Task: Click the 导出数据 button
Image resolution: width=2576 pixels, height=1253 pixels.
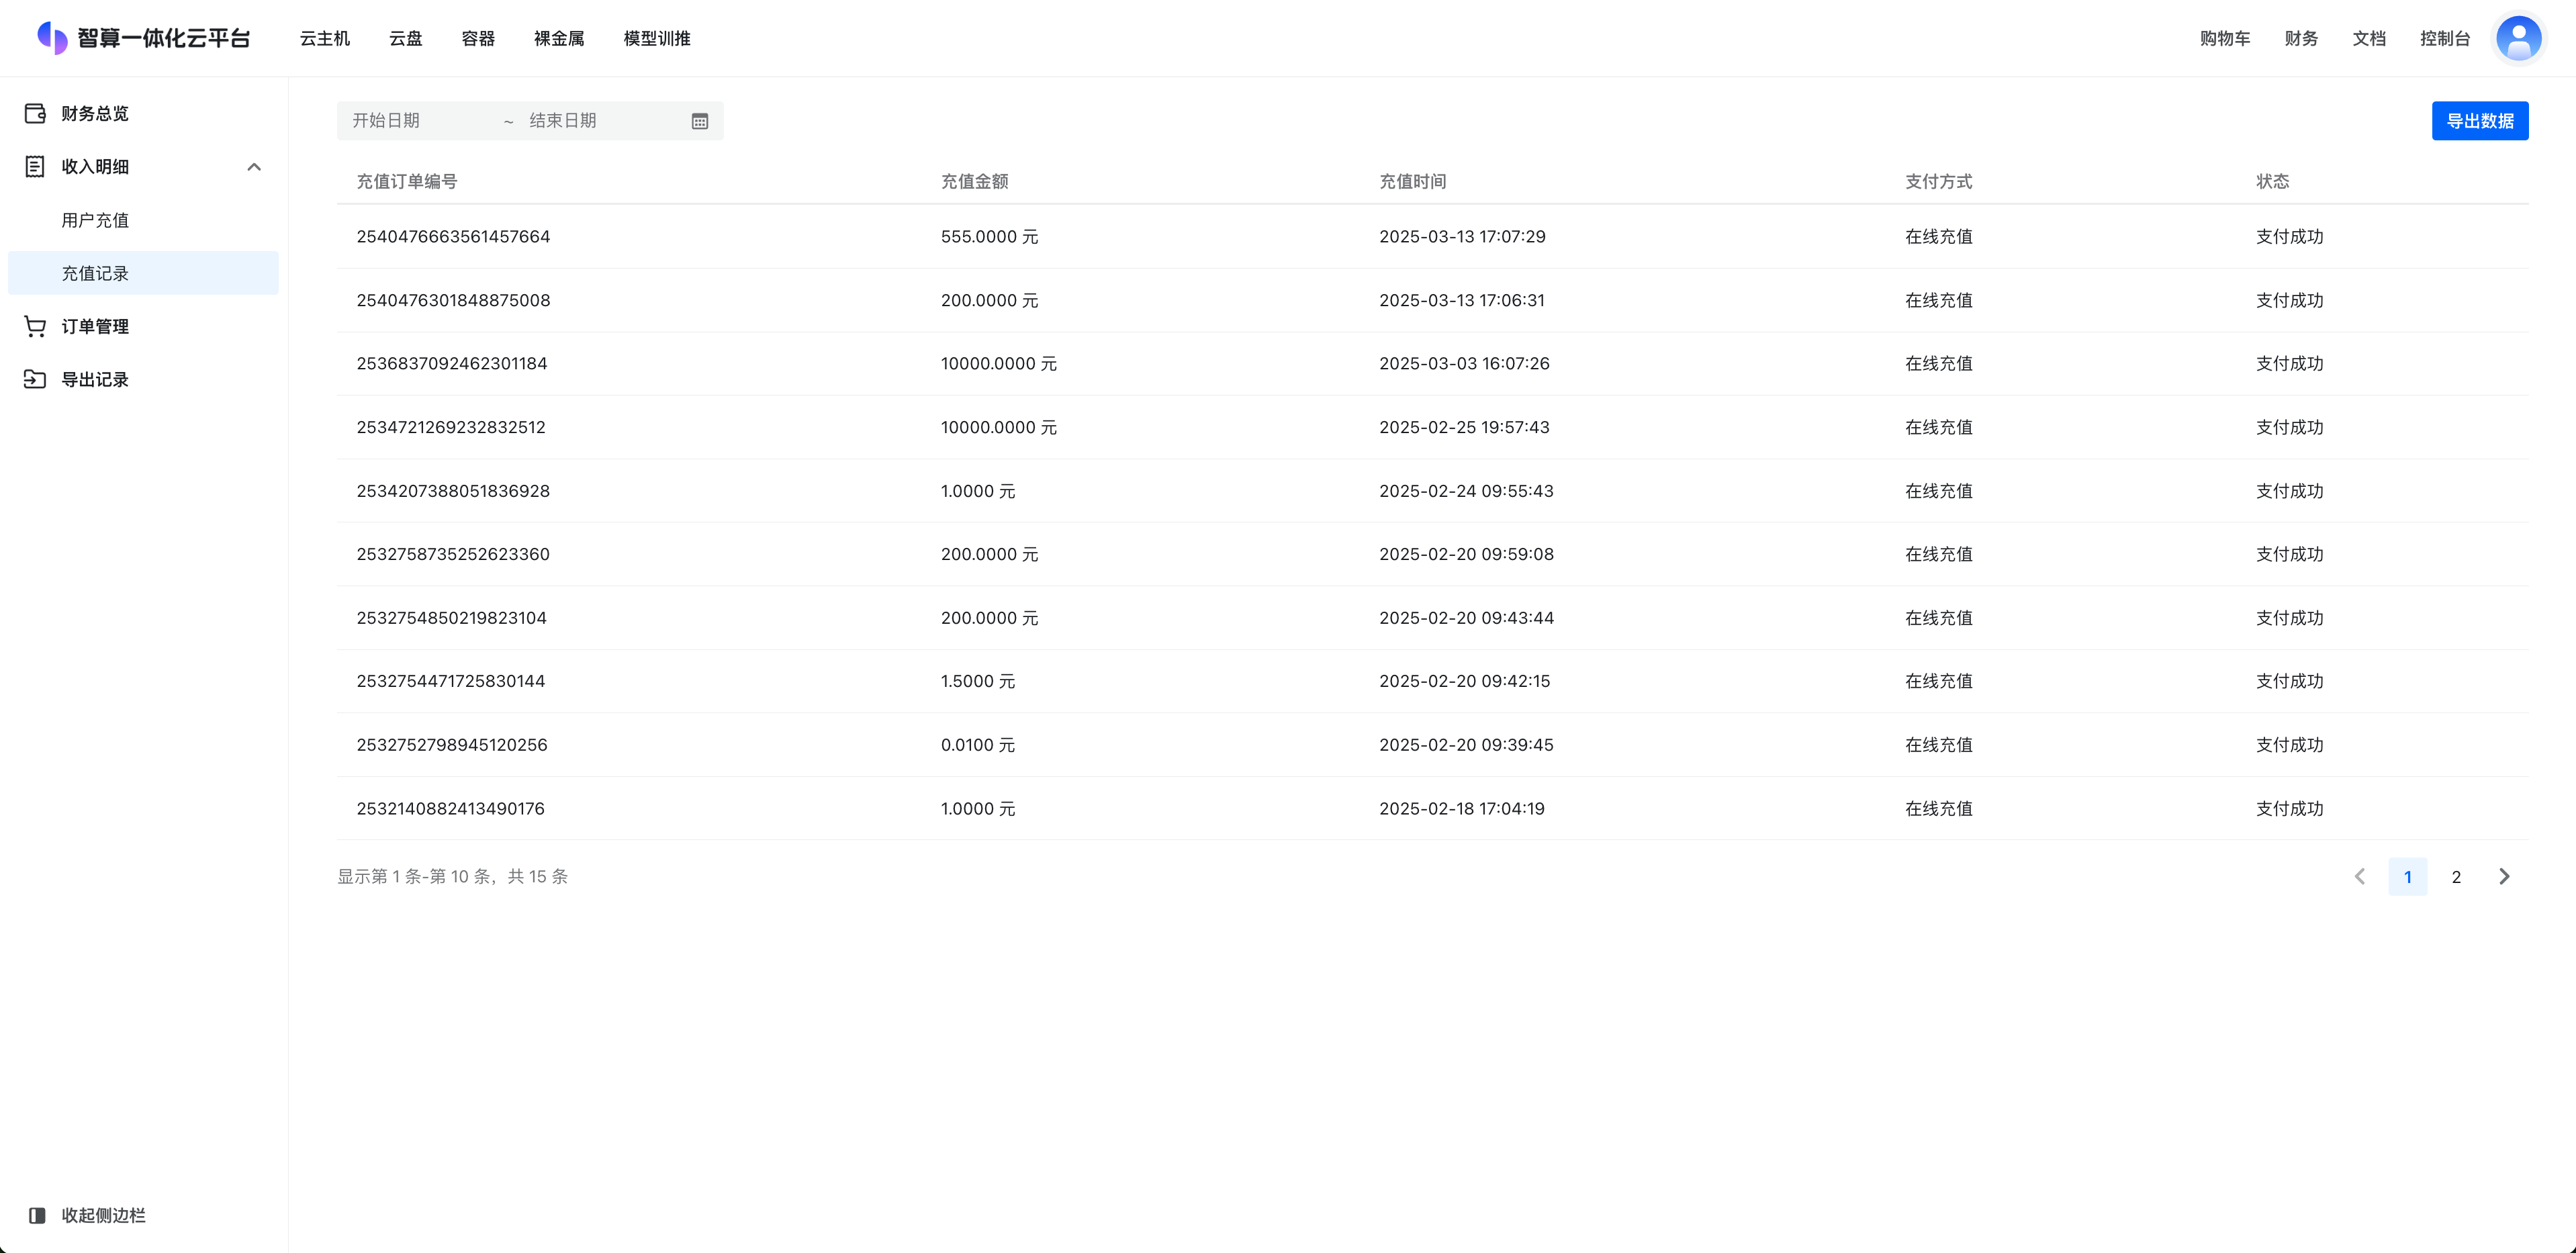Action: pos(2479,121)
